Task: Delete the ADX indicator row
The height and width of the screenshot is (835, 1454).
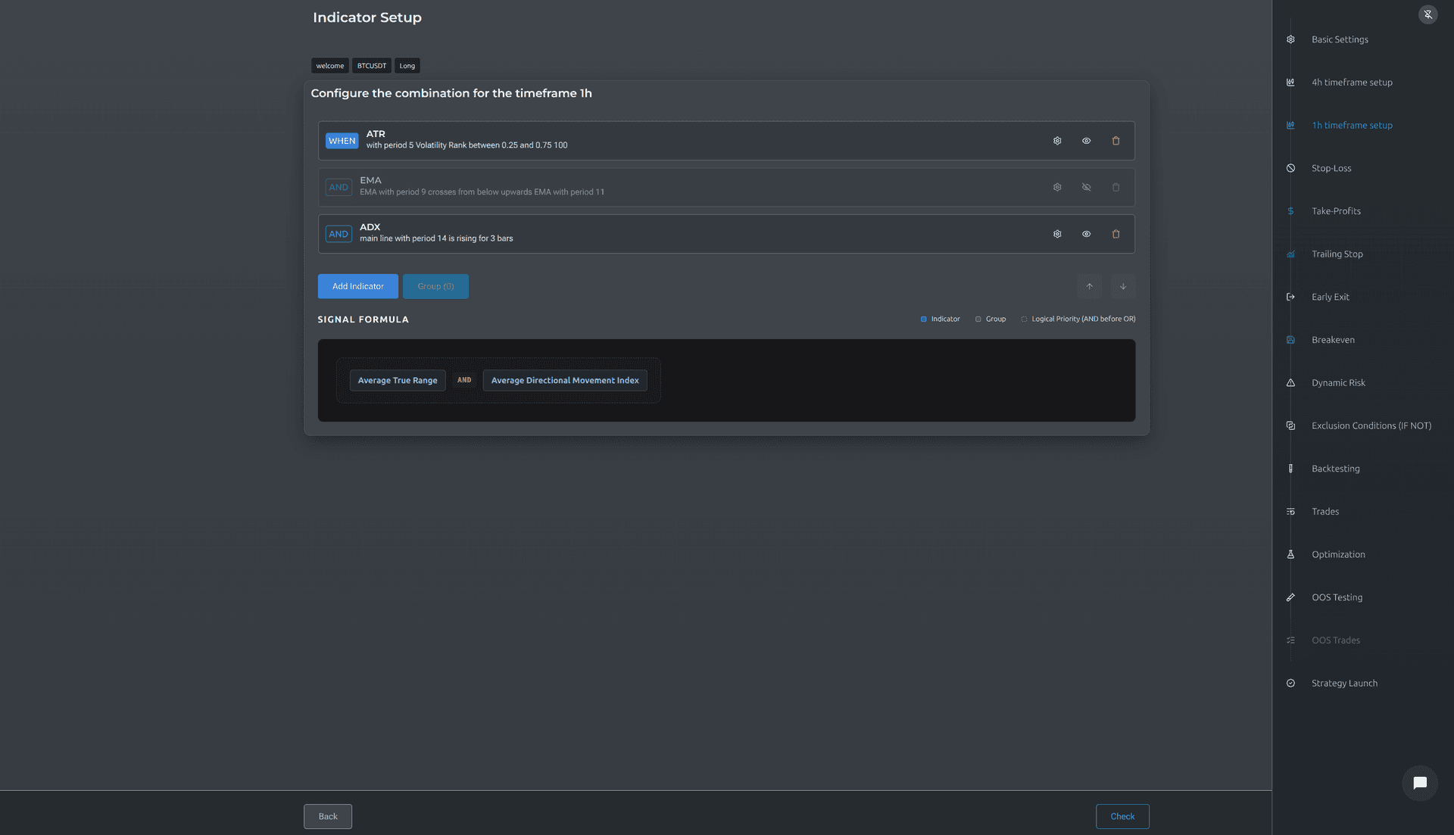Action: pos(1115,234)
